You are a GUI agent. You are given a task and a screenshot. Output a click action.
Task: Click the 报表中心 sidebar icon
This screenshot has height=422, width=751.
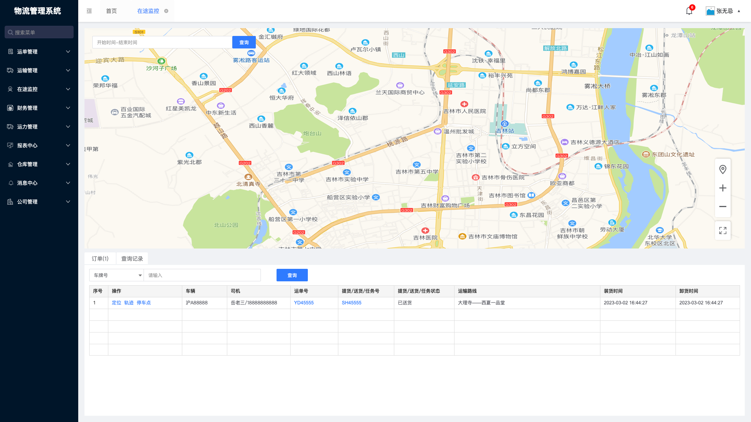(x=11, y=145)
